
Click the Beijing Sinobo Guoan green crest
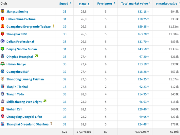tap(3, 49)
